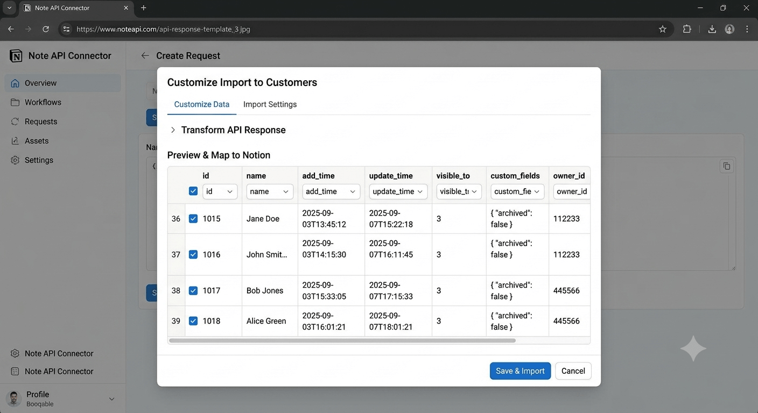Image resolution: width=758 pixels, height=413 pixels.
Task: Open the visible_to column mapping dropdown
Action: (x=459, y=191)
